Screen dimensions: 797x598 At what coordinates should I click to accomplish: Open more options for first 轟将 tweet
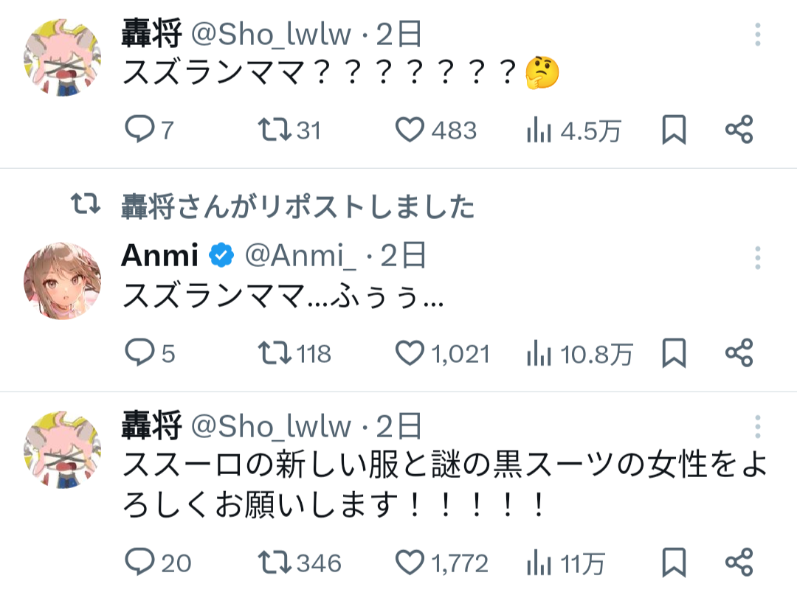click(758, 35)
